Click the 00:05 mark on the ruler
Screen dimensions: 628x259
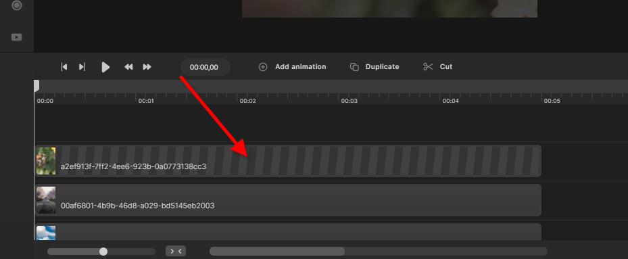click(x=552, y=101)
